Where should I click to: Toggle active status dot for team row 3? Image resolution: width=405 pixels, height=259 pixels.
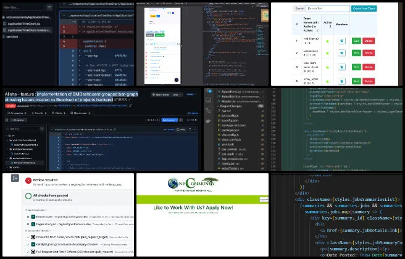tap(327, 67)
